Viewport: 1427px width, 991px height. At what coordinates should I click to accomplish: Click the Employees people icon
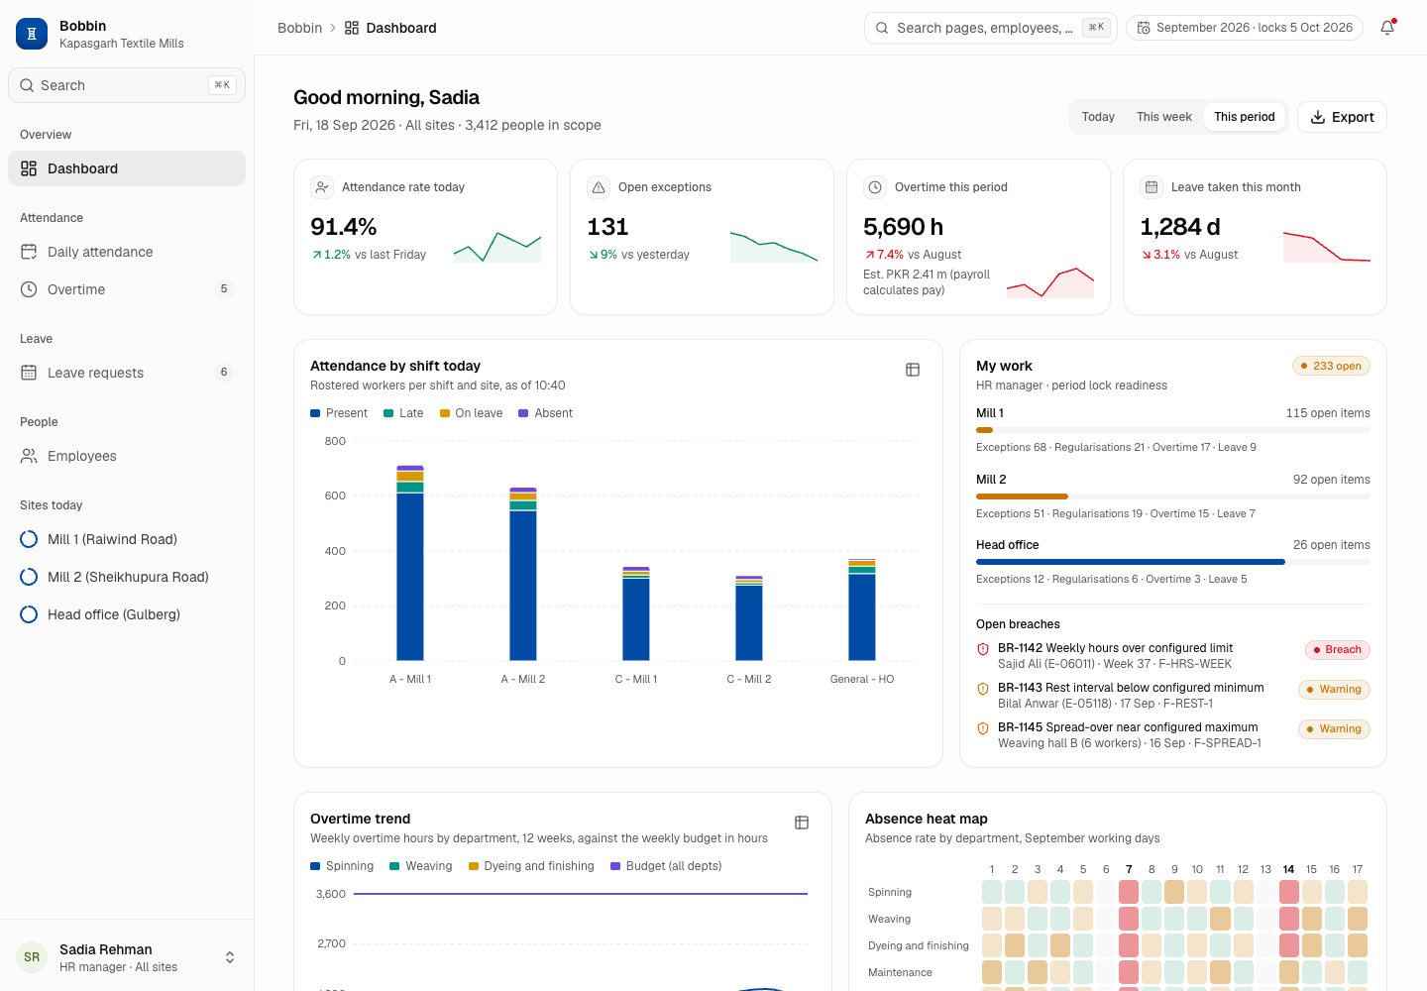29,456
